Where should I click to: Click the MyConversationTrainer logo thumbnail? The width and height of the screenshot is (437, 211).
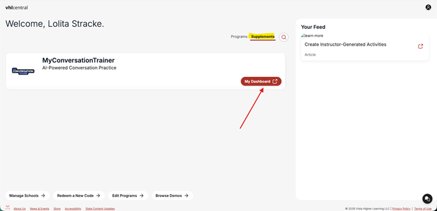pos(23,71)
